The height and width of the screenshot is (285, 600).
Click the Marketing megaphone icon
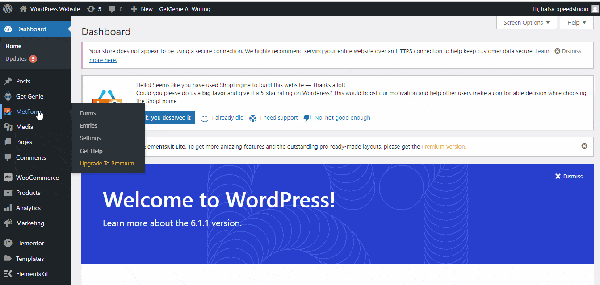click(8, 223)
